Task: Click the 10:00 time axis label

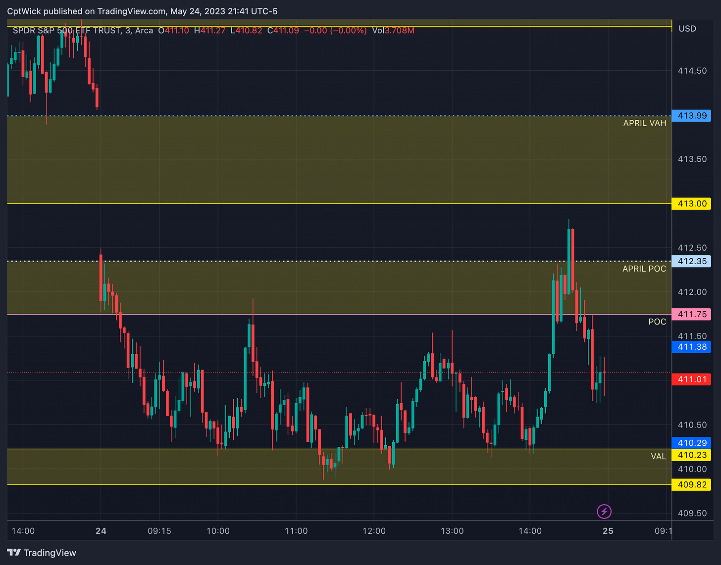Action: pos(218,531)
